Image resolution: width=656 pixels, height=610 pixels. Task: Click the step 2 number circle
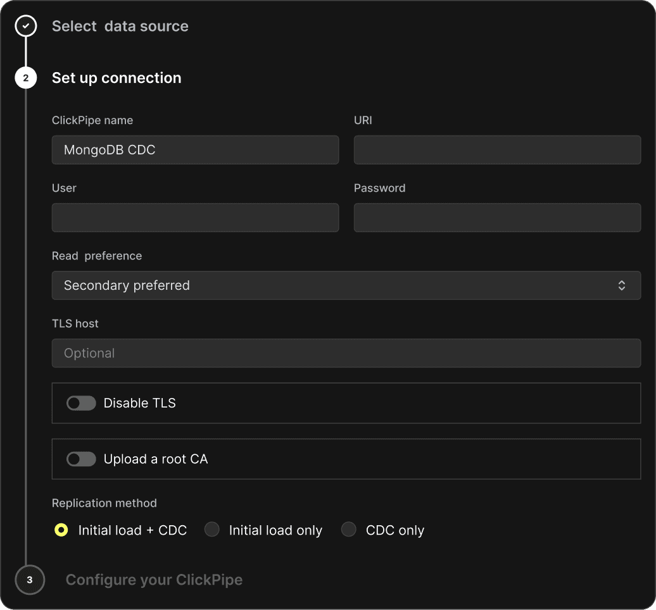click(x=26, y=78)
